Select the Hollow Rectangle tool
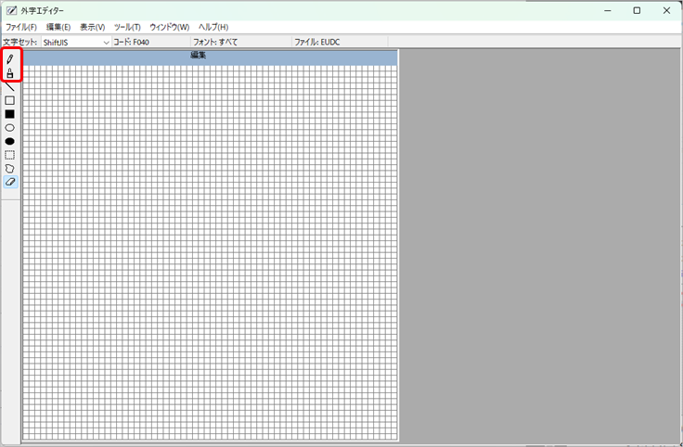The height and width of the screenshot is (447, 683). pyautogui.click(x=10, y=100)
